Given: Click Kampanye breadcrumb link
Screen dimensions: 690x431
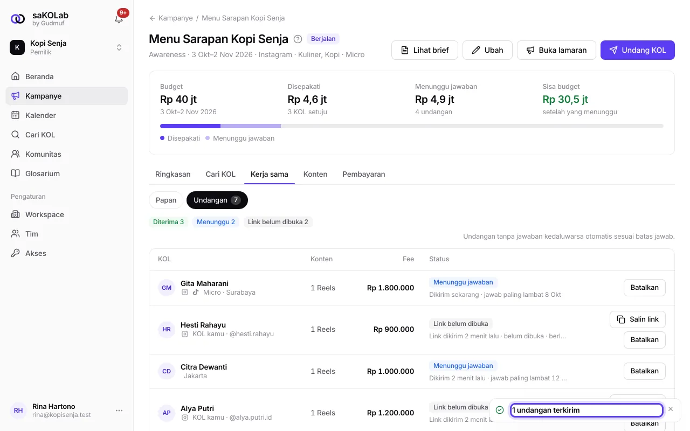Looking at the screenshot, I should tap(175, 18).
